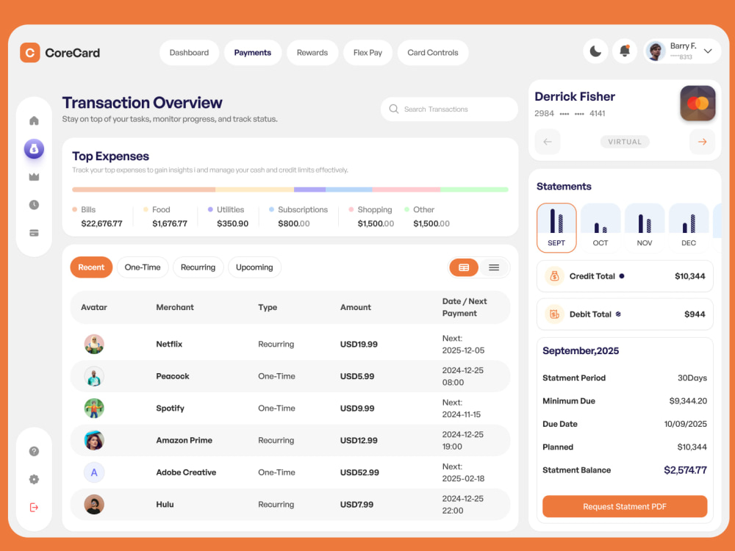Viewport: 735px width, 551px height.
Task: Go to previous card arrow
Action: point(548,142)
